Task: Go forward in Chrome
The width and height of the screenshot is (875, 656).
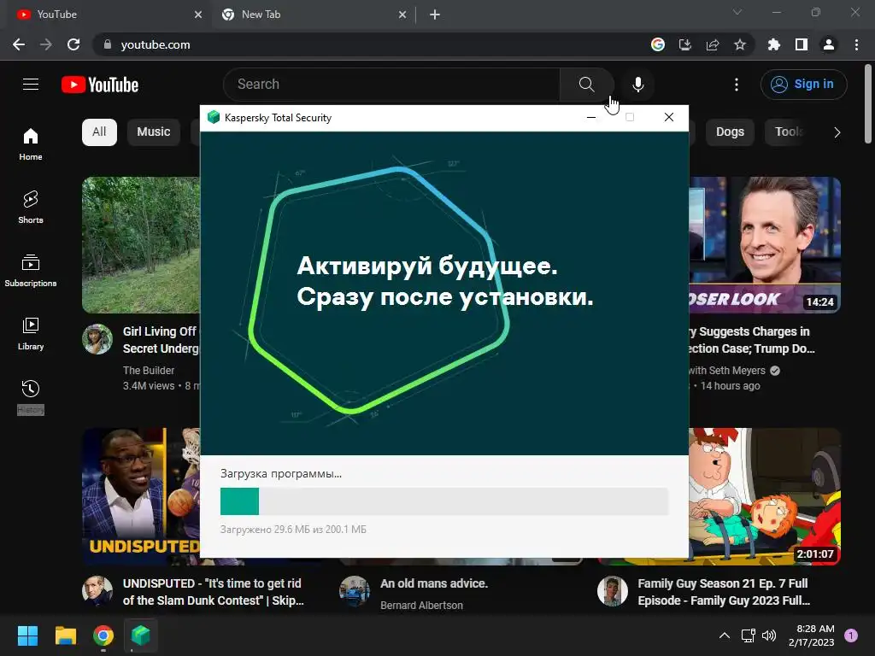Action: tap(46, 44)
